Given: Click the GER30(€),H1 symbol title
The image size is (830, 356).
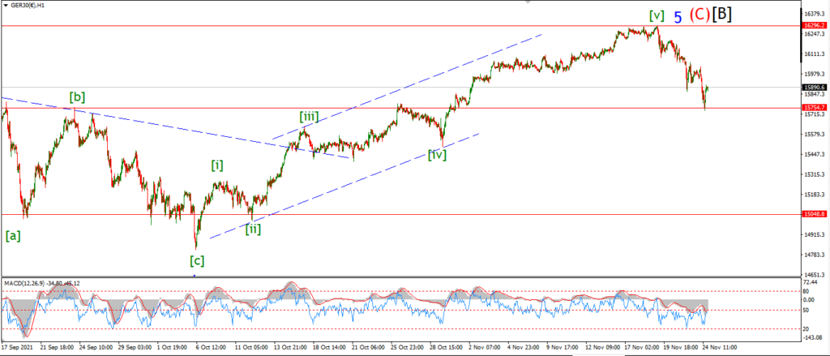Looking at the screenshot, I should coord(28,5).
